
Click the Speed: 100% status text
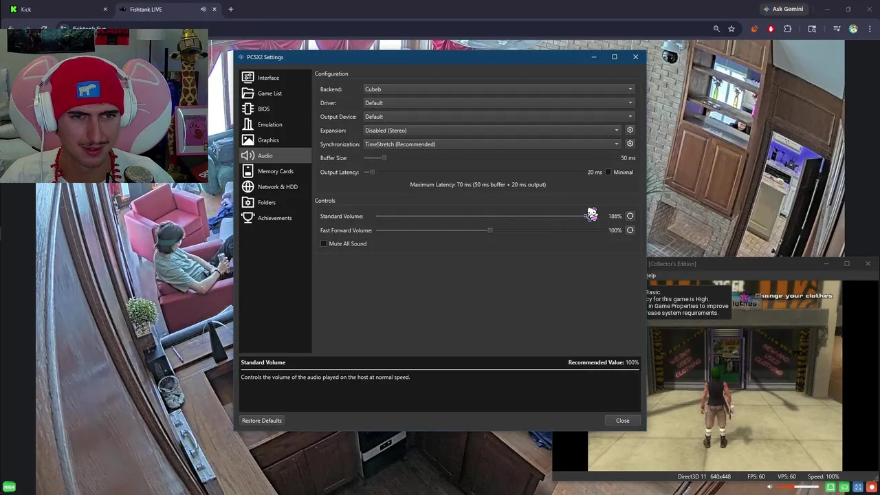click(823, 476)
